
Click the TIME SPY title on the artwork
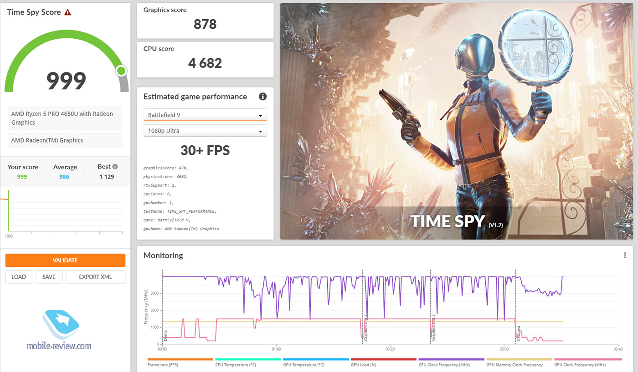point(448,221)
